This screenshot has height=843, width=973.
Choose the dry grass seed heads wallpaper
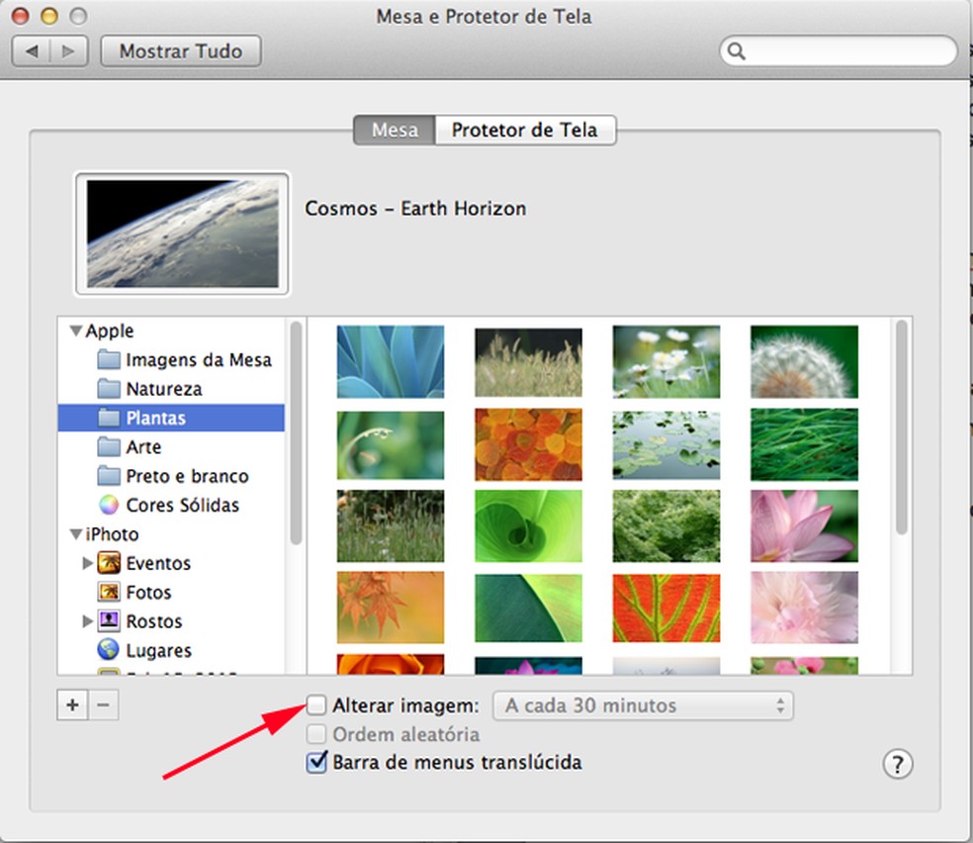(529, 362)
